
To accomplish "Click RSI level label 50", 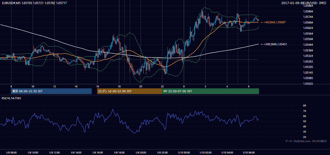I will pos(304,121).
